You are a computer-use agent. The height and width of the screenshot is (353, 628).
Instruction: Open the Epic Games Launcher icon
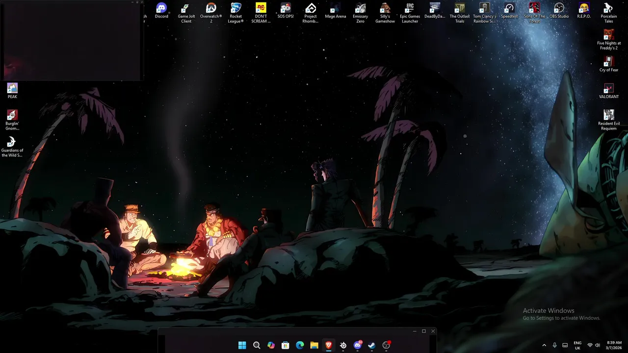click(410, 13)
